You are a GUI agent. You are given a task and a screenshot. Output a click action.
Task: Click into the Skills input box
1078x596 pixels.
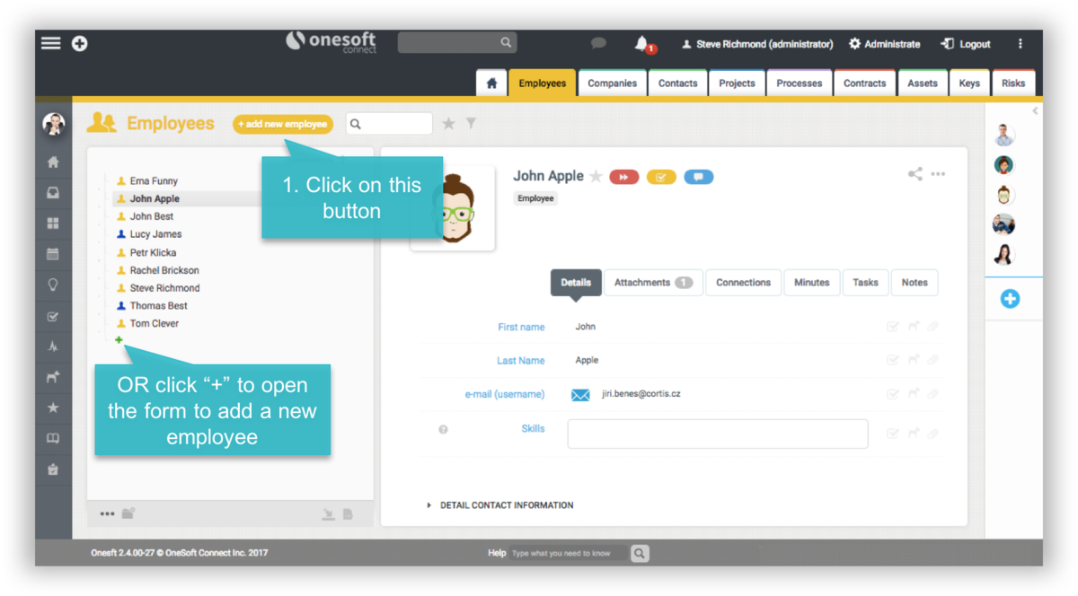(x=718, y=434)
